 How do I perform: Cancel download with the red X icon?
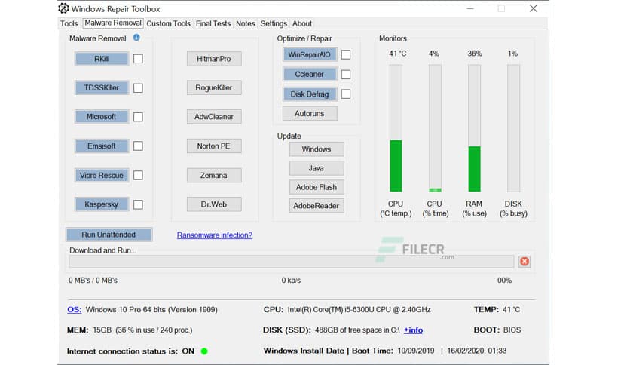pyautogui.click(x=524, y=262)
